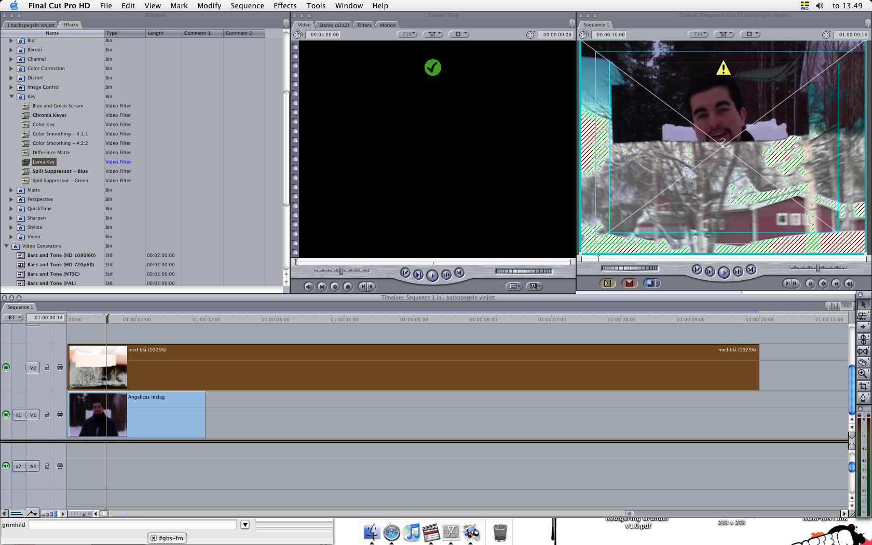Open the Effects menu in menu bar

(x=285, y=6)
